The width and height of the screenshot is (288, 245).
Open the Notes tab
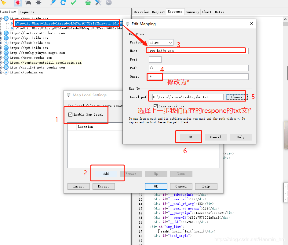pos(220,12)
